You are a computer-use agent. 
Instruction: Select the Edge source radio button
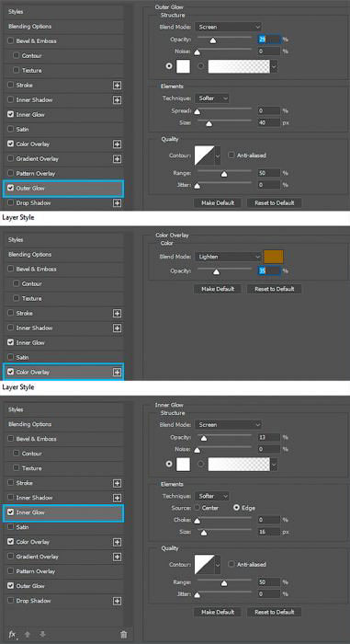[x=236, y=508]
